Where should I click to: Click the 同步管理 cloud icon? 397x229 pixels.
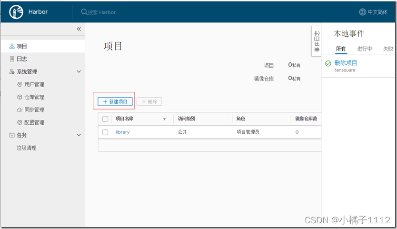(20, 110)
